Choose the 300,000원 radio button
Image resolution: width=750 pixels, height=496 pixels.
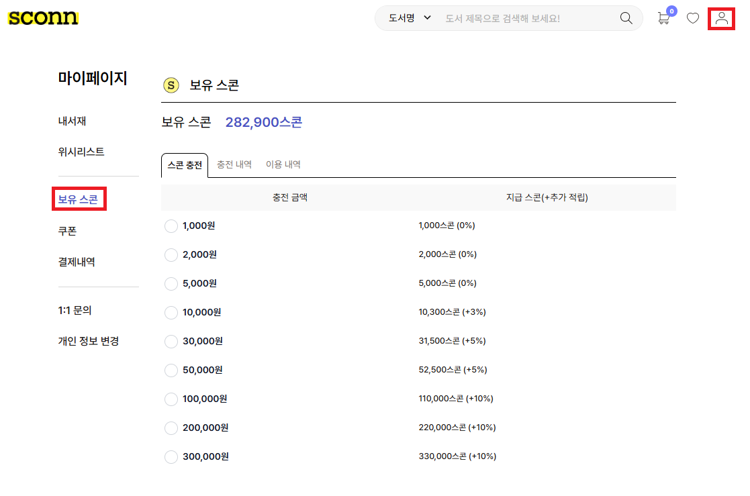171,457
